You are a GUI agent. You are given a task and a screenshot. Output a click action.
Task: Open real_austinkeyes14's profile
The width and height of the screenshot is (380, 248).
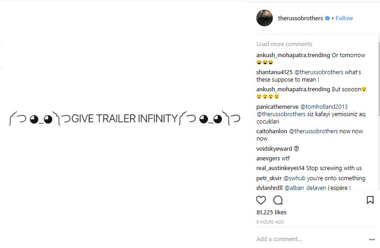(x=280, y=168)
